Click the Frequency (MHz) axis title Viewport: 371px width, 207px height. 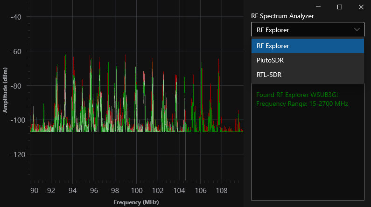[x=136, y=202]
